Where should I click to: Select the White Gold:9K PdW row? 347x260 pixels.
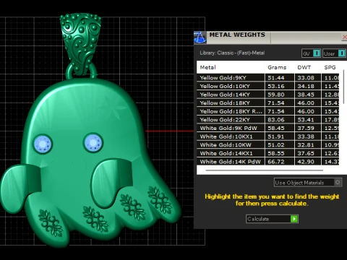click(x=267, y=128)
